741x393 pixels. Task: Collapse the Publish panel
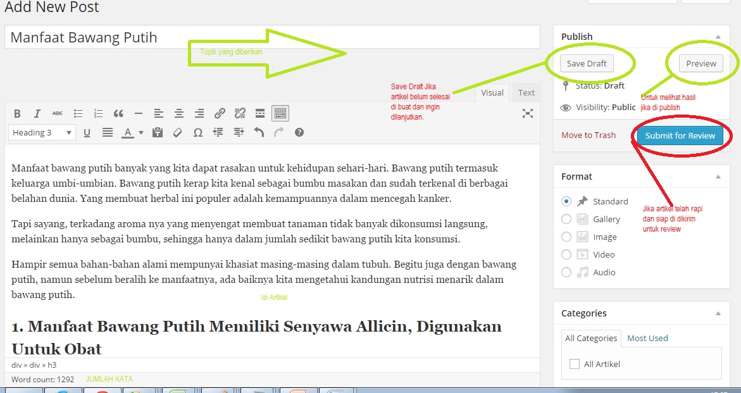tap(718, 37)
